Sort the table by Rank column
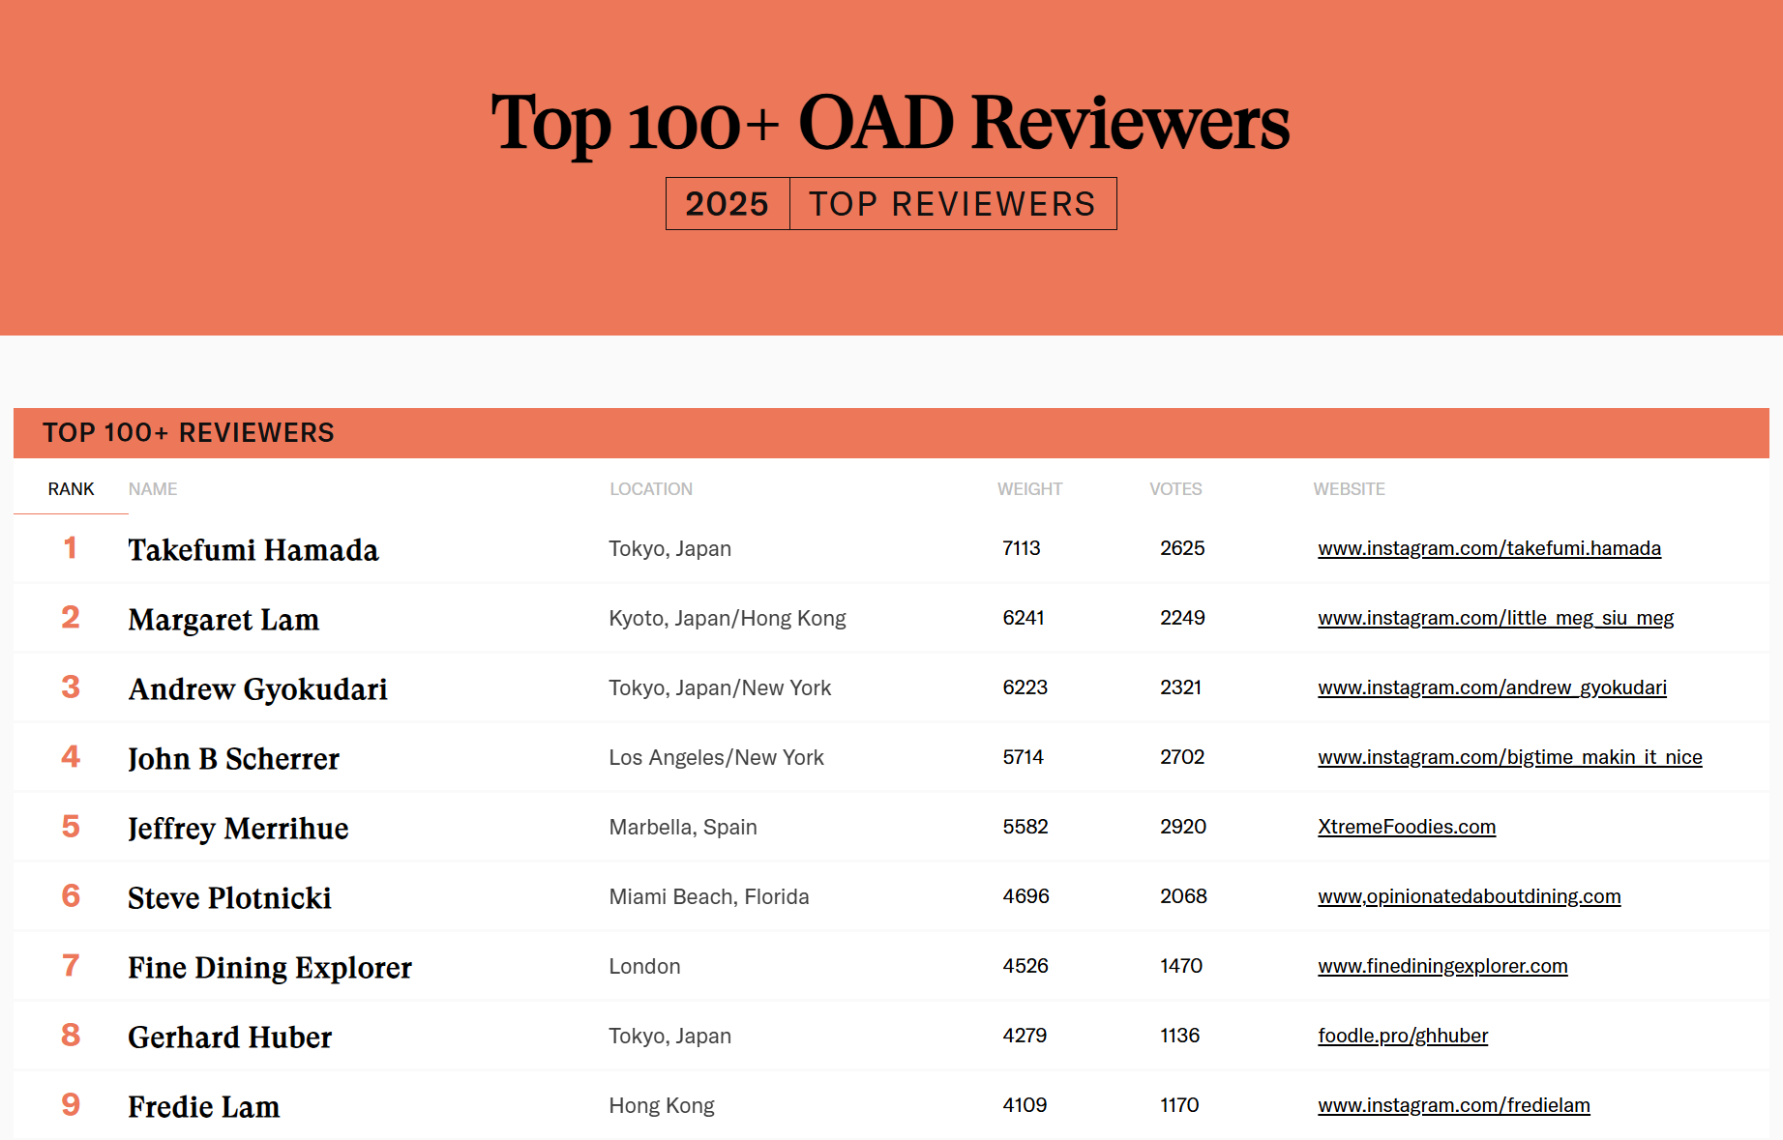The image size is (1783, 1140). 71,489
